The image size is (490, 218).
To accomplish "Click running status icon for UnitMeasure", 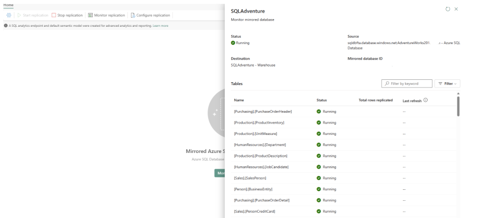I will (x=319, y=134).
